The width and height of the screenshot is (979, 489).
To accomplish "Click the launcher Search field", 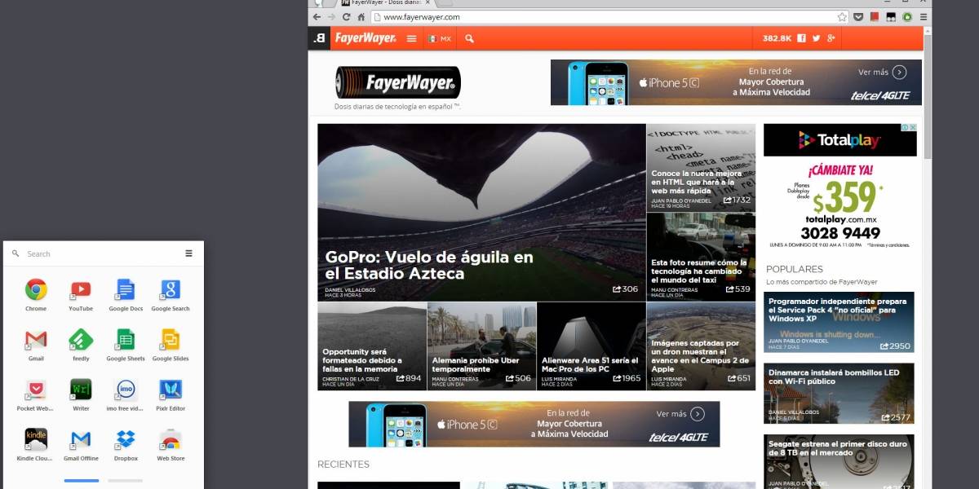I will [x=98, y=253].
